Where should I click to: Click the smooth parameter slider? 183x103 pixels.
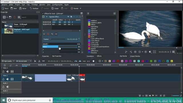(x=61, y=44)
